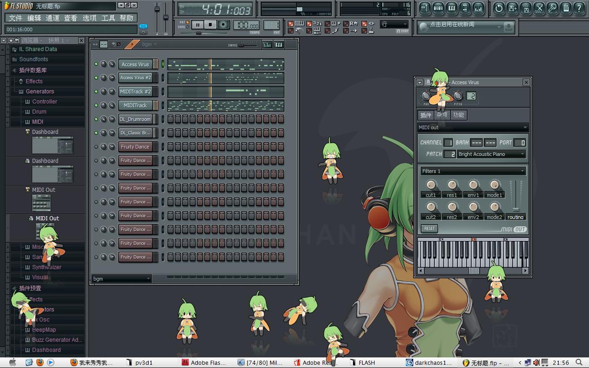This screenshot has height=368, width=589.
Task: Open the 文件 menu
Action: pyautogui.click(x=15, y=18)
